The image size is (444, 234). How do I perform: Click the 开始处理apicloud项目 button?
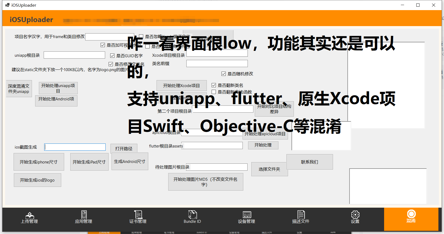coord(265,134)
